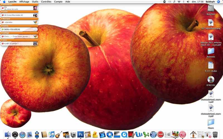Open the Aide menu
The height and width of the screenshot is (139, 223).
68,2
